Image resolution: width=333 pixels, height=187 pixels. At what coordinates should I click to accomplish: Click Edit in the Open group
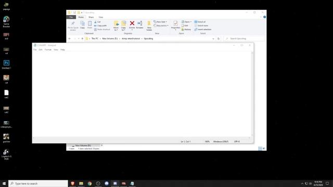(x=185, y=25)
